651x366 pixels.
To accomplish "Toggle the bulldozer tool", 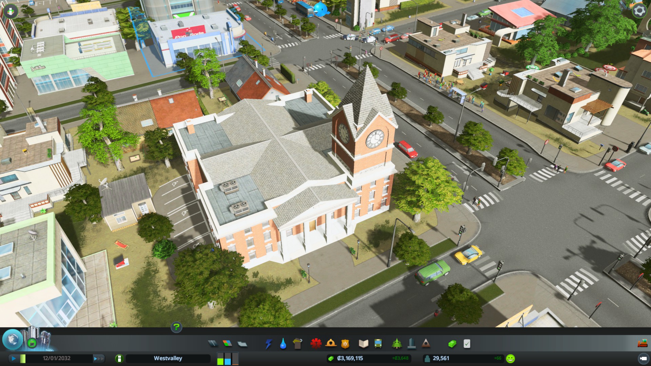I will 642,344.
